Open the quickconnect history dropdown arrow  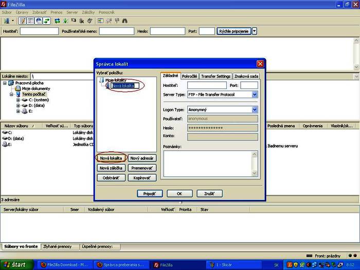click(x=255, y=31)
